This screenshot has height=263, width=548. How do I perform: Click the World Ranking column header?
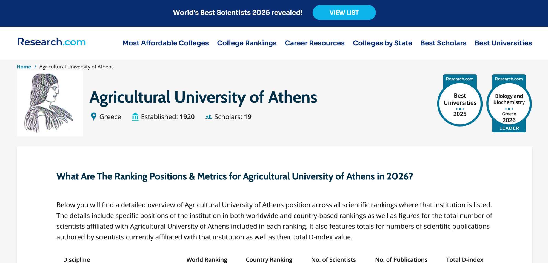point(207,259)
